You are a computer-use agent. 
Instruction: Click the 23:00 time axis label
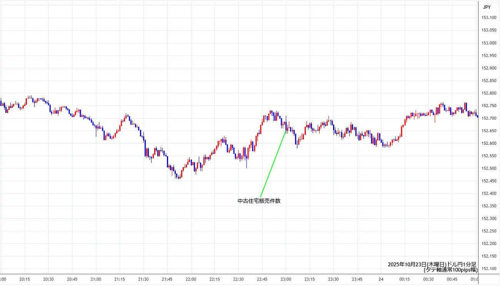click(x=286, y=279)
